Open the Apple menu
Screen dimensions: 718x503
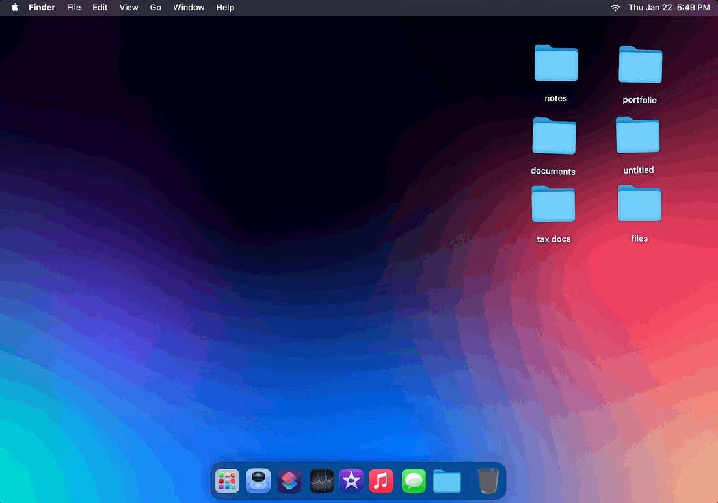click(15, 8)
